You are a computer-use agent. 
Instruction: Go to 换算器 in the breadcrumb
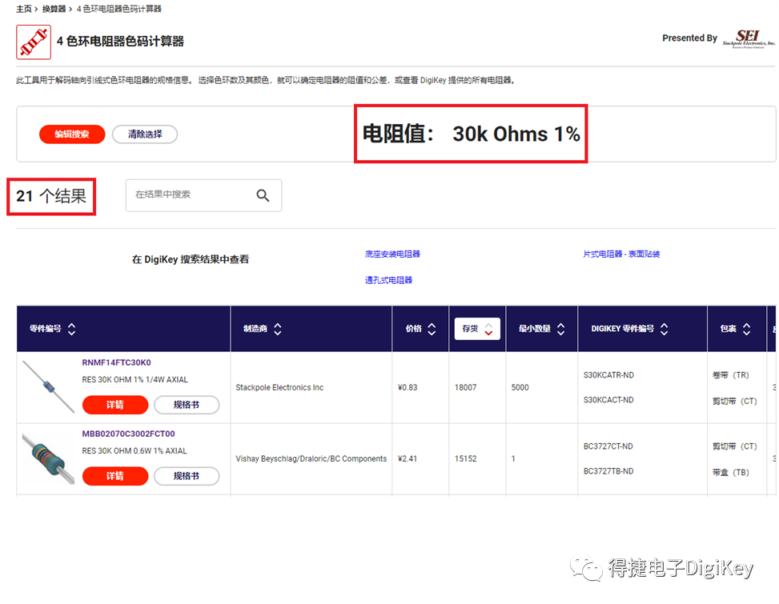[x=54, y=9]
